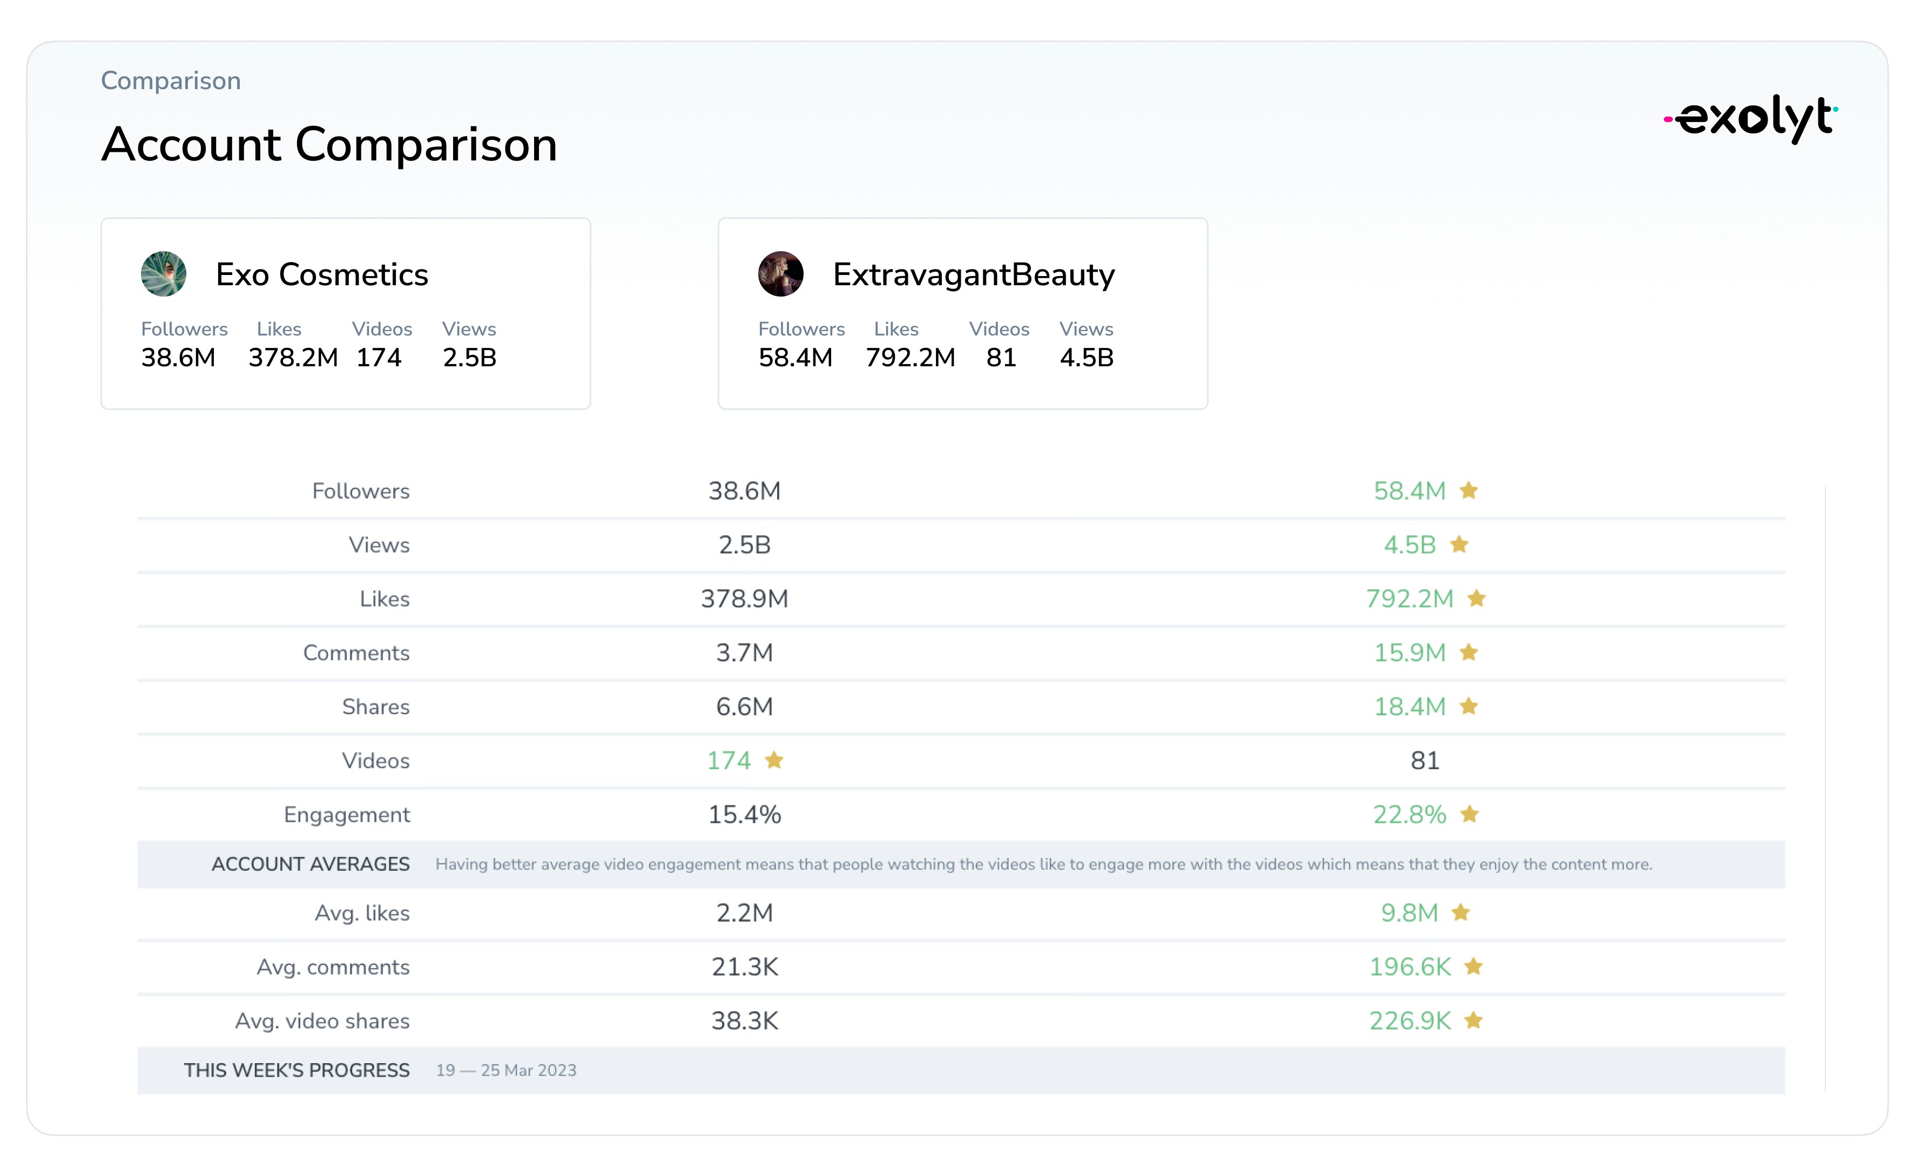Click the star next to 22.8% engagement
The width and height of the screenshot is (1915, 1175).
click(1469, 814)
